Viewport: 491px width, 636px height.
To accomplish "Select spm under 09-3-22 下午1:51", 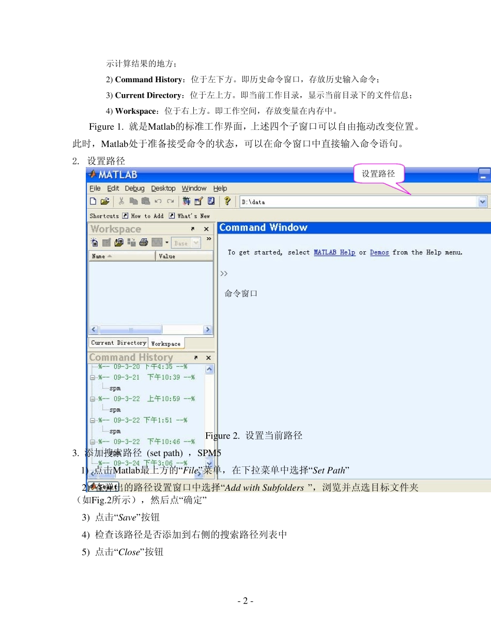I will (x=115, y=431).
